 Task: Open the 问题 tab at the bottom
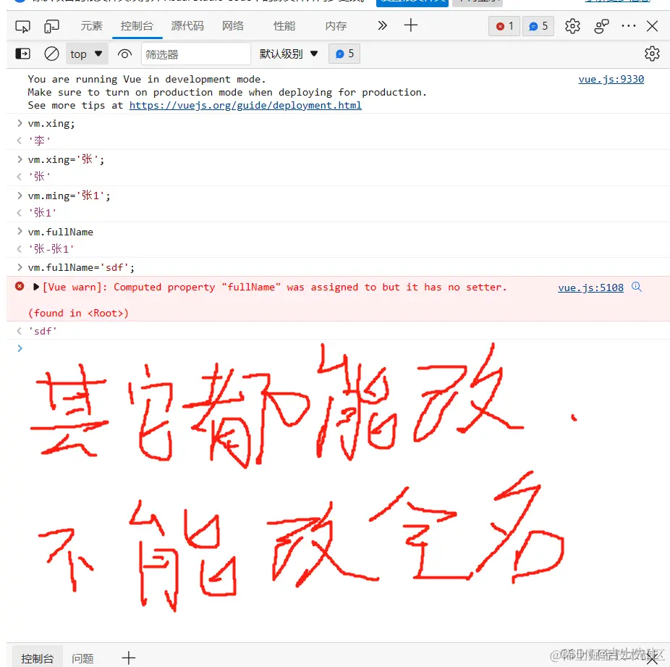pos(83,657)
